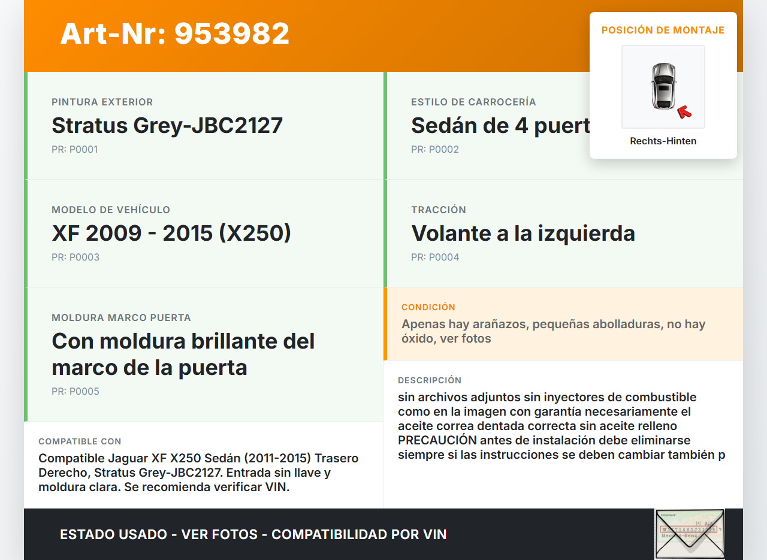Click the red arrow at the car's rear
Viewport: 767px width, 560px height.
684,112
